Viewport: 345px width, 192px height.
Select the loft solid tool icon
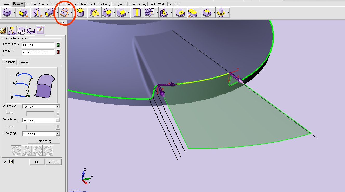(64, 12)
